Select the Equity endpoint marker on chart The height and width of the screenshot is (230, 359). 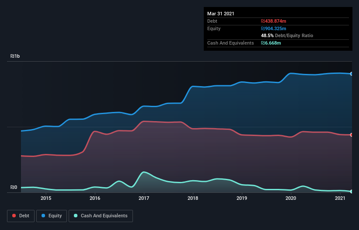352,74
